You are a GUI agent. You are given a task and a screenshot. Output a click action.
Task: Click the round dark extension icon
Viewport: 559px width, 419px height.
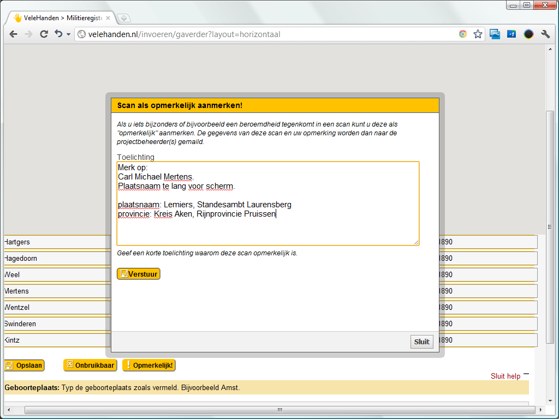(528, 34)
